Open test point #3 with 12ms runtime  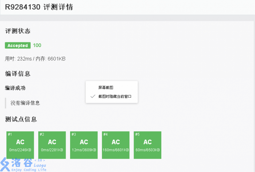[84, 145]
